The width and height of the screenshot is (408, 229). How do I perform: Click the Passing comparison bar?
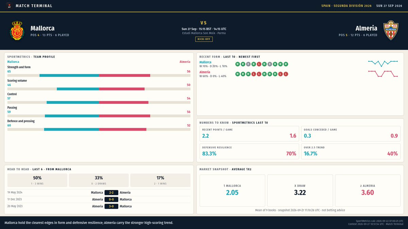[x=99, y=116]
